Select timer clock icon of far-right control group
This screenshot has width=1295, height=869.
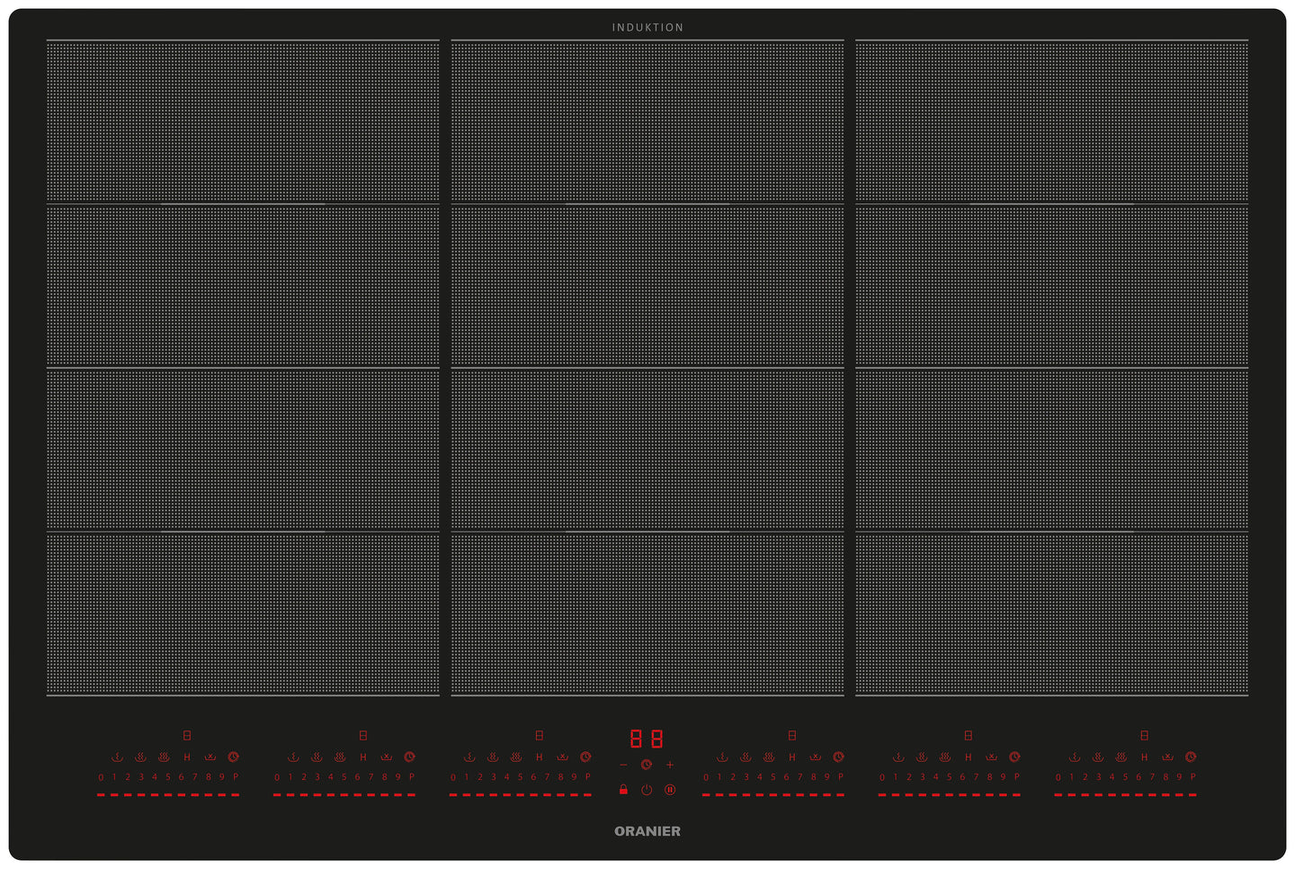(x=1191, y=757)
